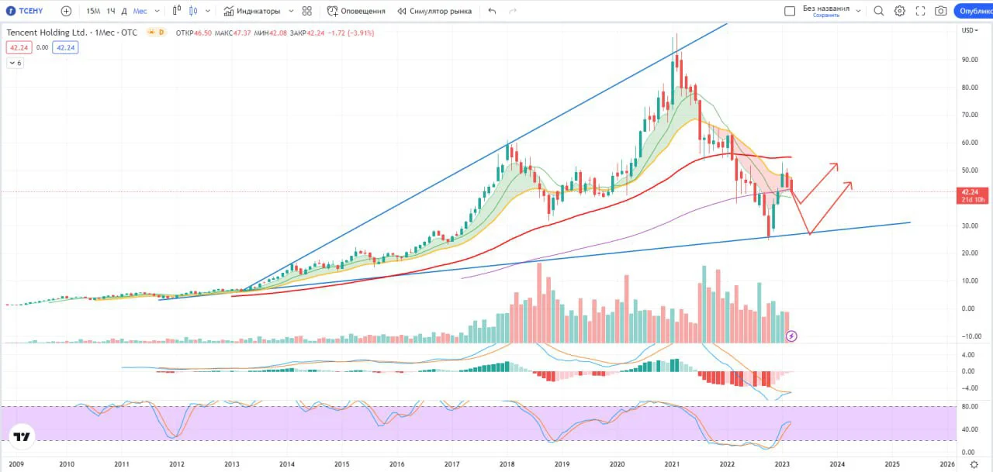
Task: Click the add symbol plus icon
Action: [x=66, y=11]
